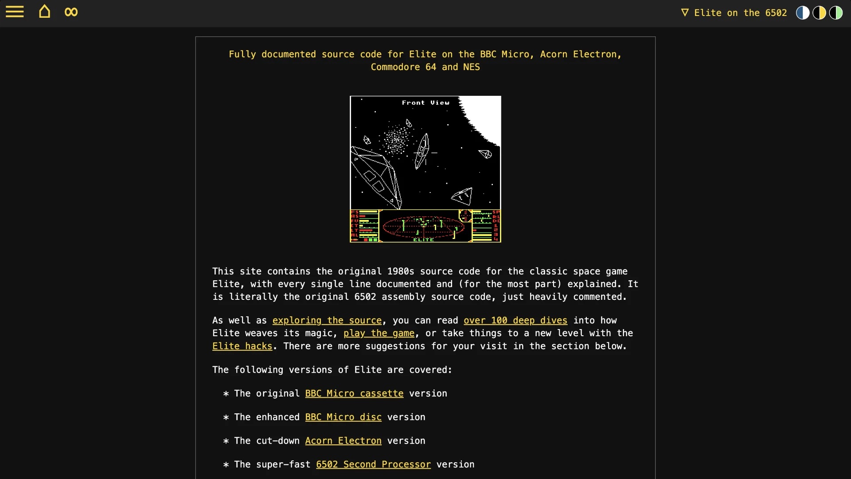Click the home/house icon

click(x=44, y=12)
